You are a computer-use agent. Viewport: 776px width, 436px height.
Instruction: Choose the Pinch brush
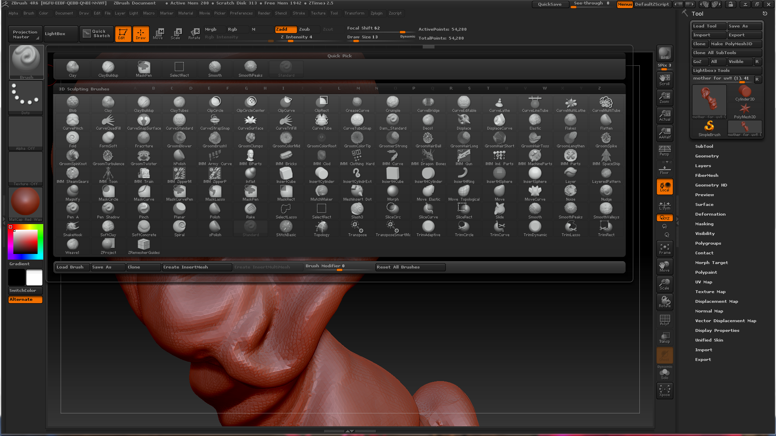(x=143, y=211)
